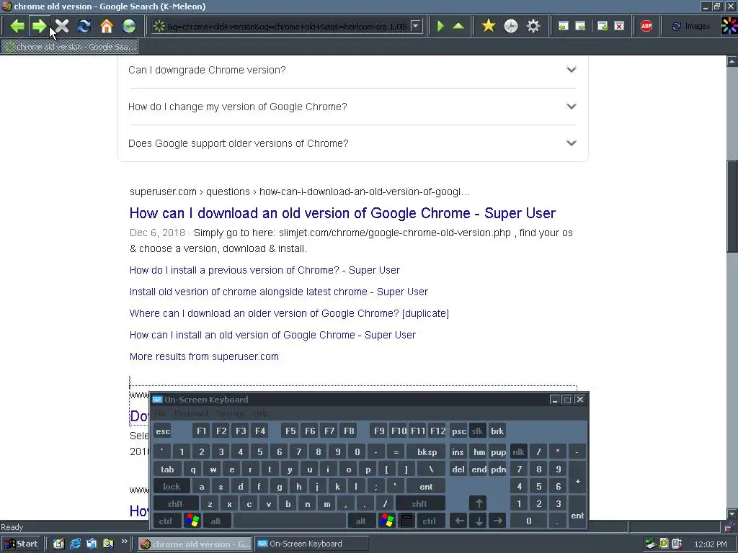This screenshot has width=738, height=553.
Task: Go back with the green left arrow
Action: (x=17, y=26)
